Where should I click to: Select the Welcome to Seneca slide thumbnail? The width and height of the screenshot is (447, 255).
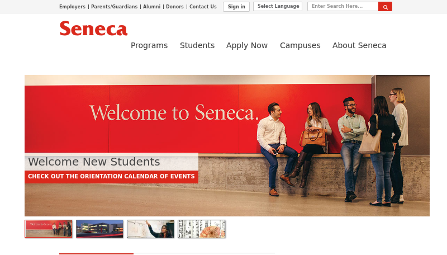[49, 229]
